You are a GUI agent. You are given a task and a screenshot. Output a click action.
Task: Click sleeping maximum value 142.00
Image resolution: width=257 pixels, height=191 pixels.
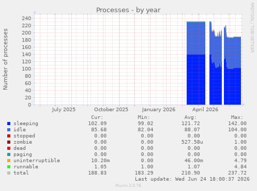click(237, 124)
